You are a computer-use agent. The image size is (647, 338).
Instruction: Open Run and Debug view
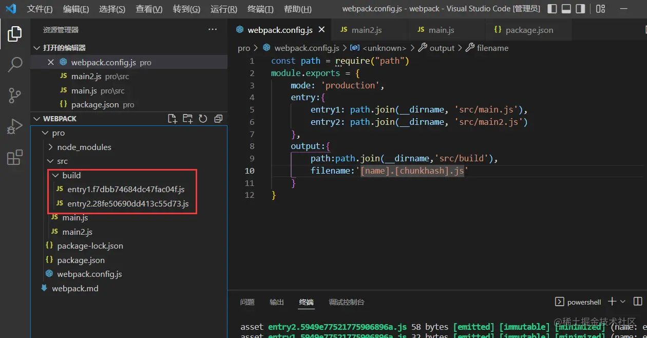click(15, 126)
